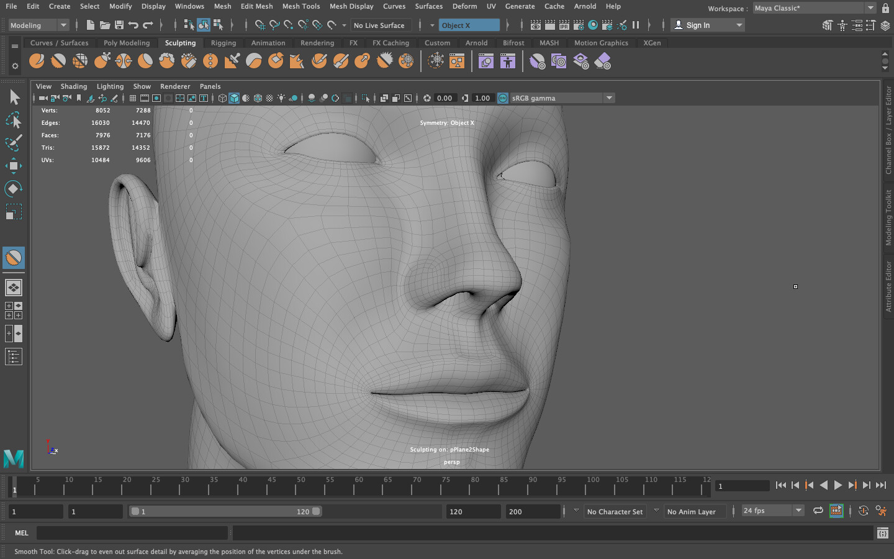Image resolution: width=894 pixels, height=559 pixels.
Task: Select the Sculpt tool on the Sculpting shelf
Action: [36, 61]
